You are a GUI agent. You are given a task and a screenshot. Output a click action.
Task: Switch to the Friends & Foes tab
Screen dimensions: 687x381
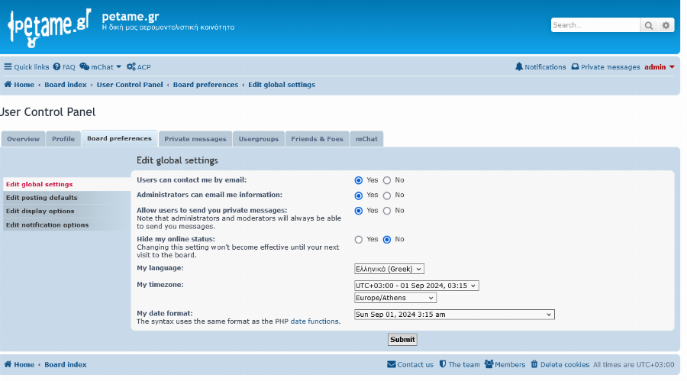[x=318, y=138]
